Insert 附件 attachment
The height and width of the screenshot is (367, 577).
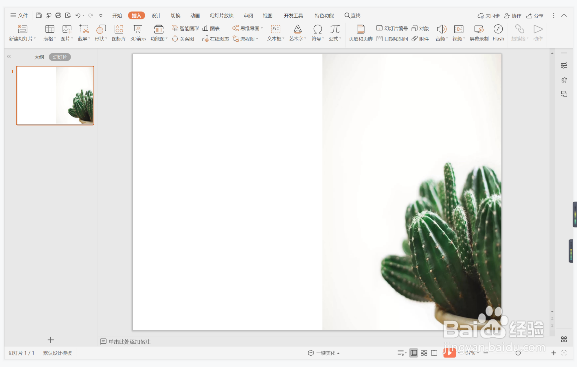(420, 39)
